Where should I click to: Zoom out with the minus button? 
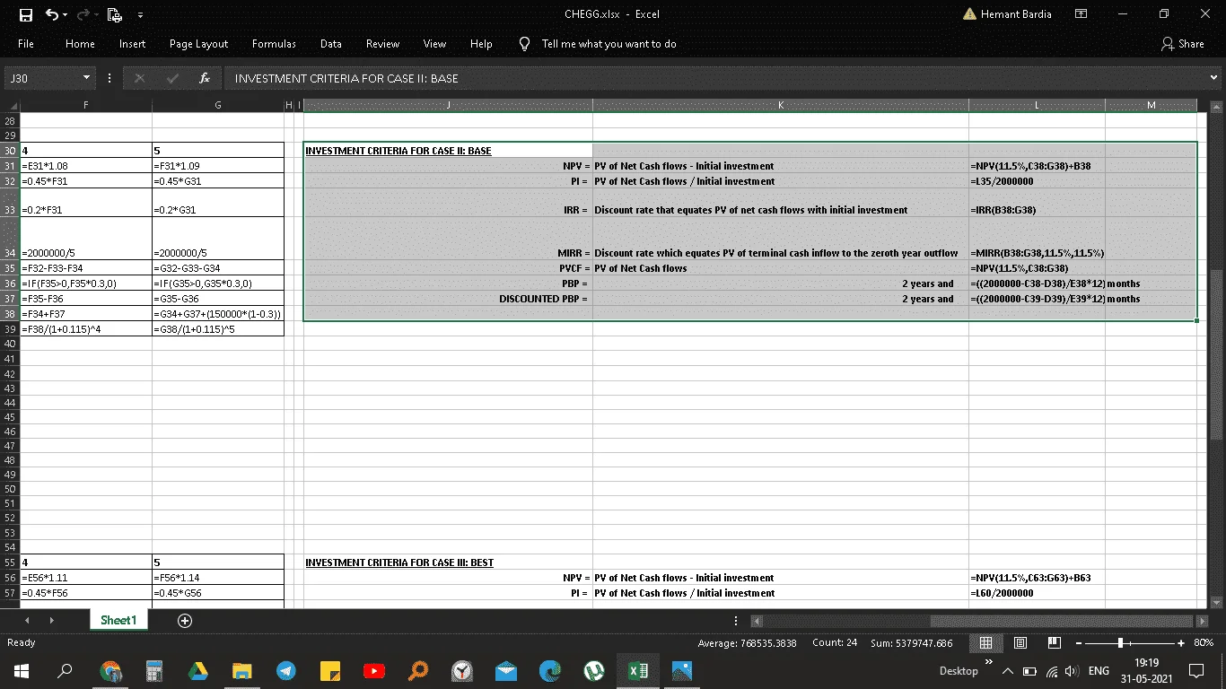point(1079,642)
